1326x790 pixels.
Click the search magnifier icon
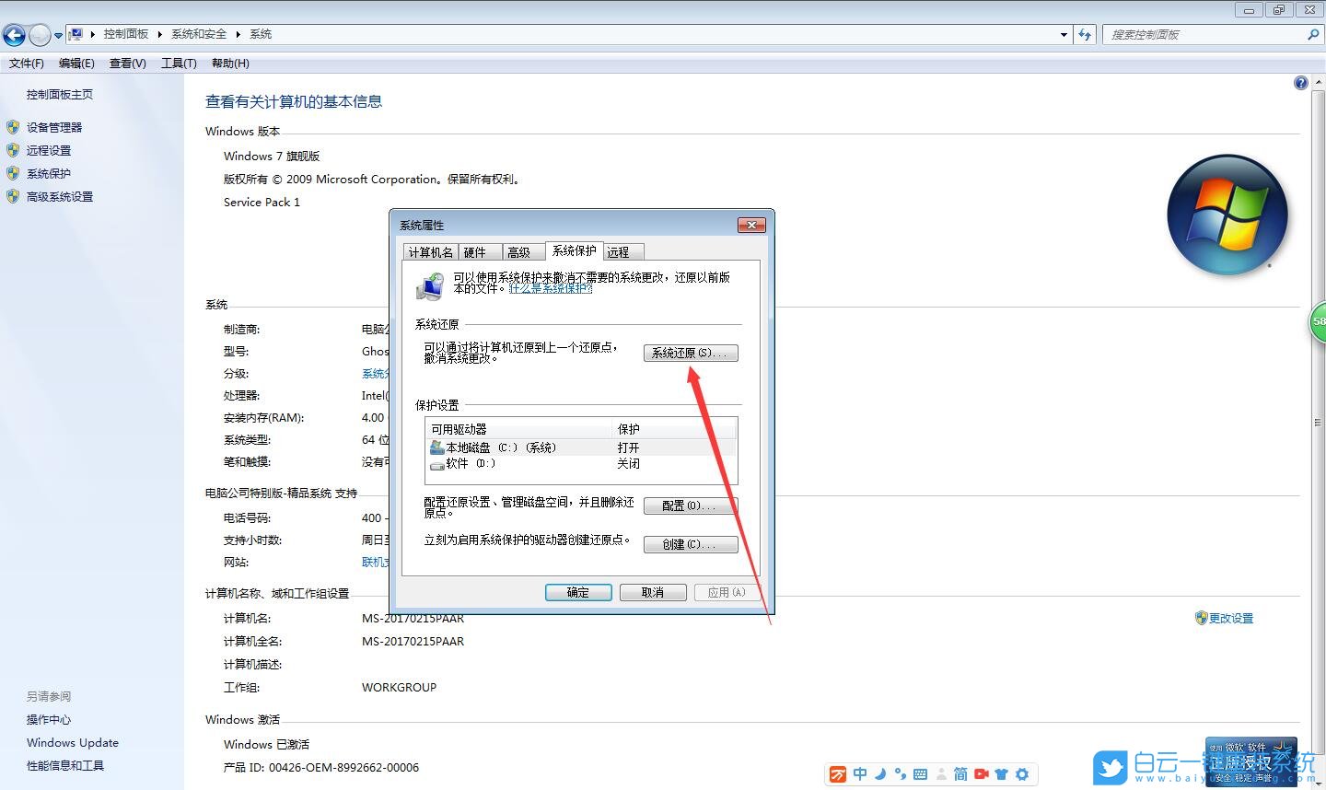tap(1313, 35)
